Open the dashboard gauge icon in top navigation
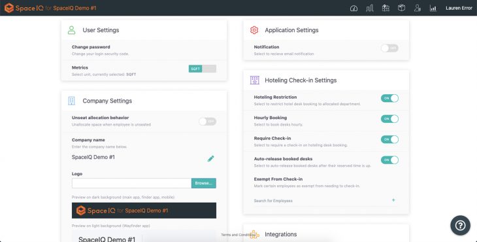The image size is (477, 242). coord(354,9)
